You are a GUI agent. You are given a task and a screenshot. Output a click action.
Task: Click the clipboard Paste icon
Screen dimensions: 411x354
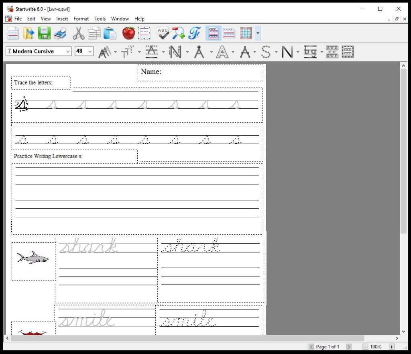point(110,33)
